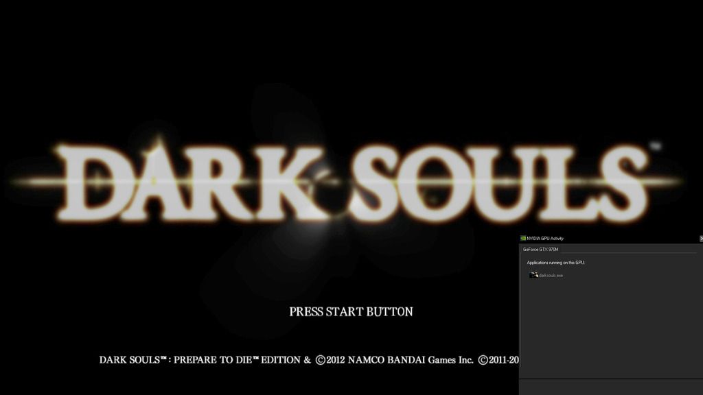Click the GPU Activity panel's bottom footer strip
Image resolution: width=703 pixels, height=395 pixels.
610,387
